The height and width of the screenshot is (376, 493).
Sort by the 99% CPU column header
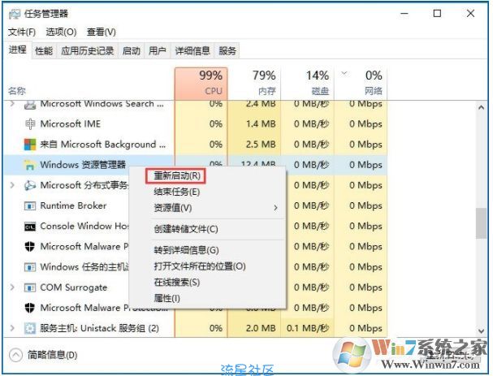point(201,84)
